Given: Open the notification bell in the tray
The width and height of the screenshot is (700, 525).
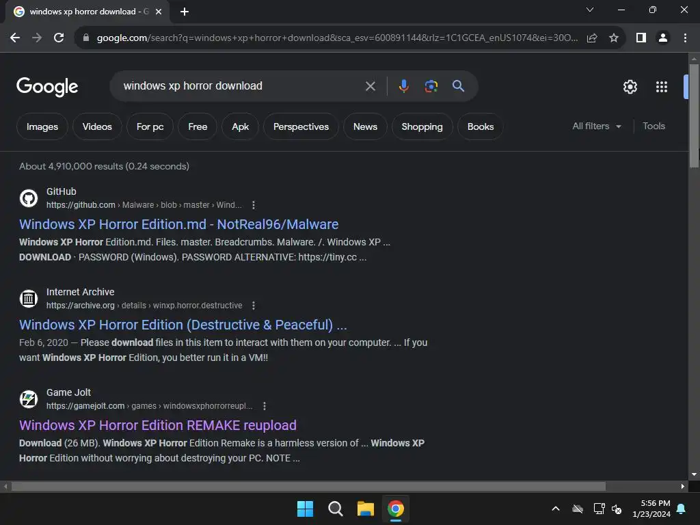Looking at the screenshot, I should [682, 509].
